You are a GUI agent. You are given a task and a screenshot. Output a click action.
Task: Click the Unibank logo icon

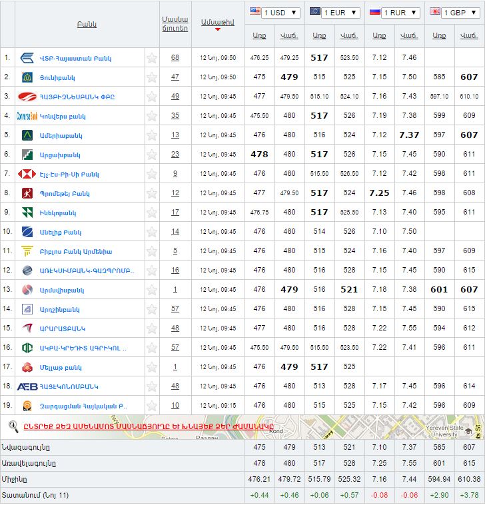(x=27, y=77)
